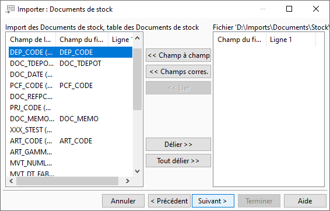Click the import window title icon
Viewport: 330px width, 211px height.
[10, 9]
